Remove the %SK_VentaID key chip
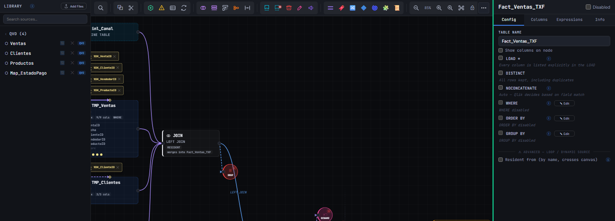 (x=115, y=56)
